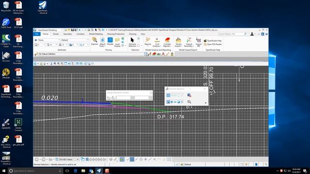Toggle the Individual selection method in Element Selection
The image size is (310, 174).
pyautogui.click(x=168, y=96)
